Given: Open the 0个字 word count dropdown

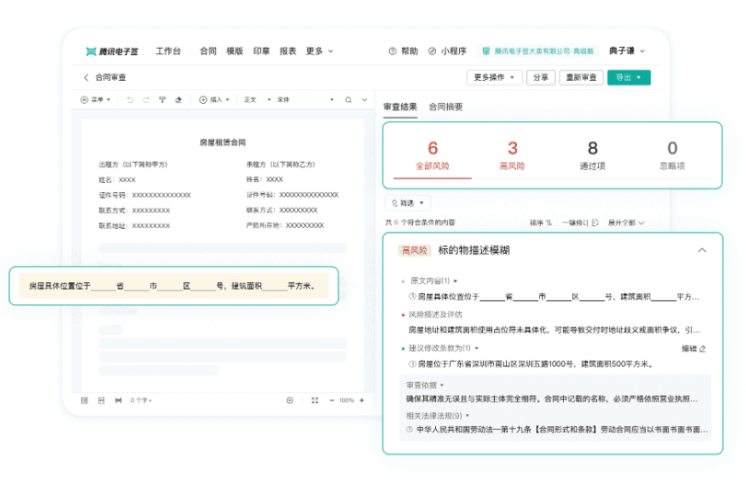Looking at the screenshot, I should pos(141,401).
